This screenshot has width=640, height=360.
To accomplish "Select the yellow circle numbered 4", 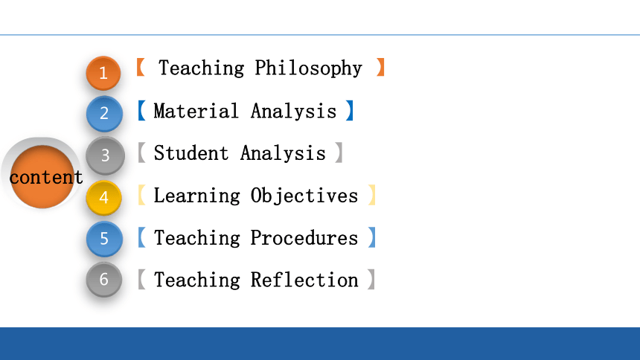I will click(x=103, y=198).
